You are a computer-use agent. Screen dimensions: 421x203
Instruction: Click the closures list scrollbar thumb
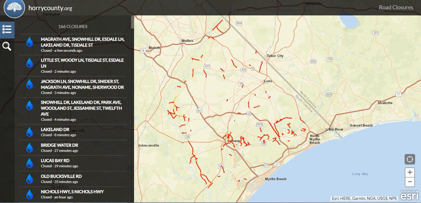click(x=132, y=22)
